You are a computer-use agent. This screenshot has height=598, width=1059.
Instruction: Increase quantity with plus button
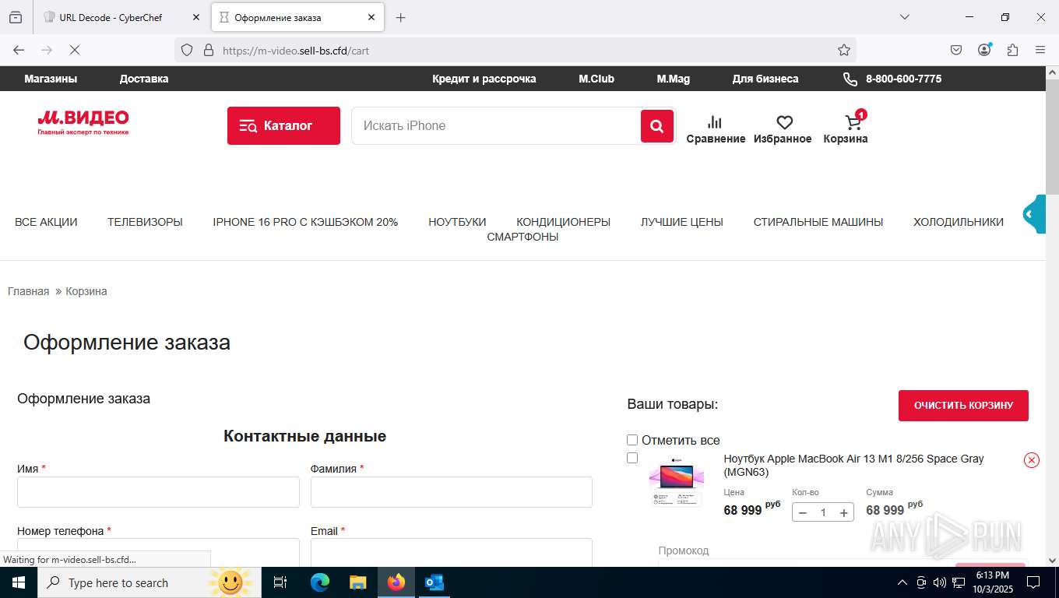coord(843,512)
